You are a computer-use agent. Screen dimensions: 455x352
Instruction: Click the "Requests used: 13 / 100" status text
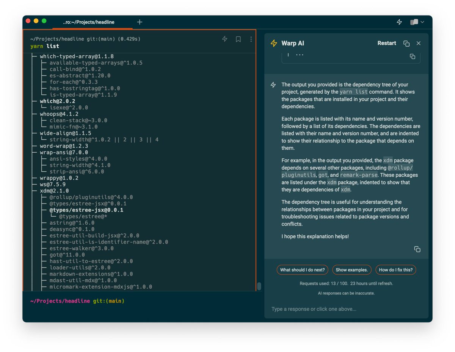(323, 283)
